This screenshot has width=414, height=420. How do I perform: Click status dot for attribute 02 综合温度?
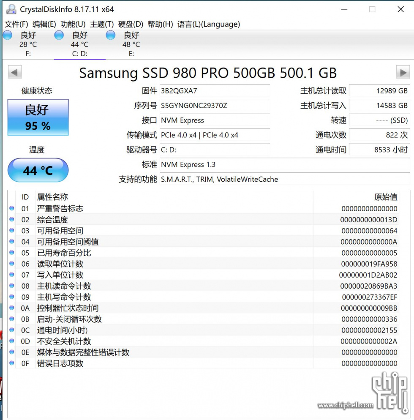(11, 219)
